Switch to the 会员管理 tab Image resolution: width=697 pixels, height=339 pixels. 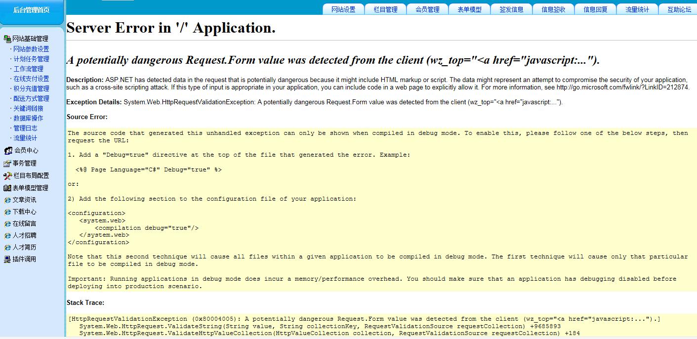(x=427, y=9)
